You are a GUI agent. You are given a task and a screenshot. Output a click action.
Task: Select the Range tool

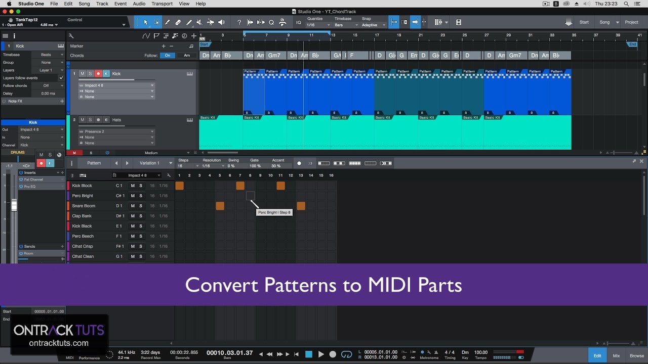coord(156,22)
